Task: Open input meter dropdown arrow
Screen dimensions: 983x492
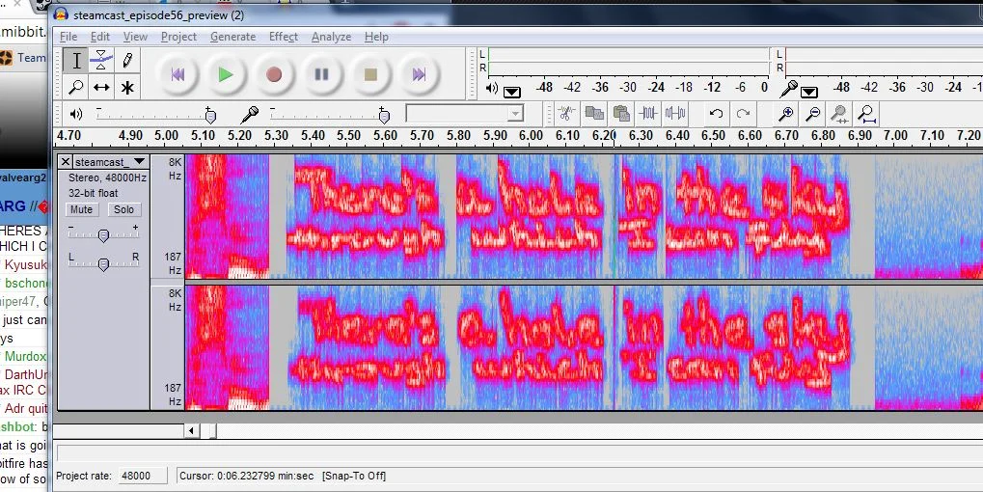Action: pyautogui.click(x=808, y=93)
